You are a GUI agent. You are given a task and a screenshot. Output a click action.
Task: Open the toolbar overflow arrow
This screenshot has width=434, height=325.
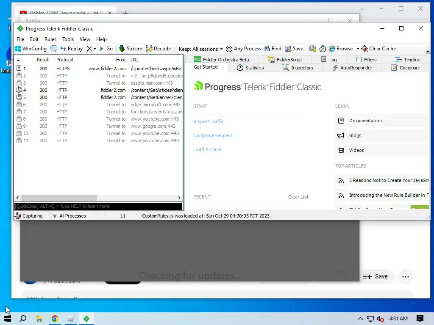point(428,51)
